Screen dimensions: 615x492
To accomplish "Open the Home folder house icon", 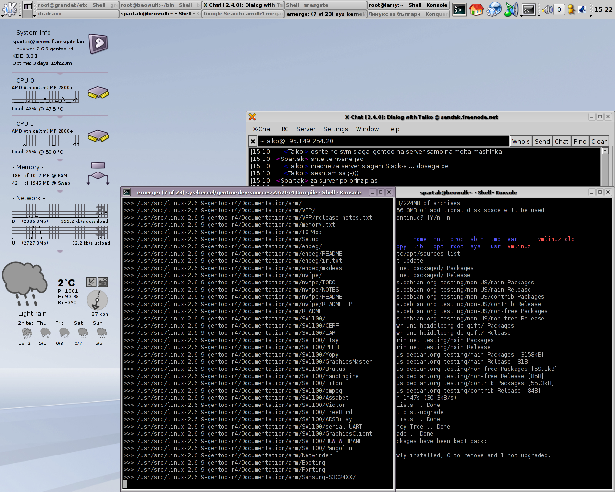I will coord(476,9).
